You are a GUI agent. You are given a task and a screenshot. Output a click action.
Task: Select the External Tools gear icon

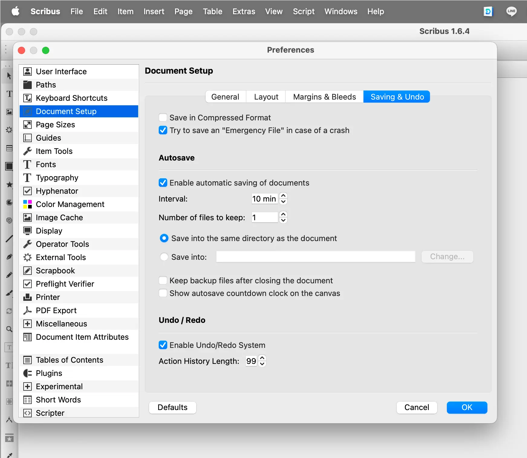[x=28, y=257]
